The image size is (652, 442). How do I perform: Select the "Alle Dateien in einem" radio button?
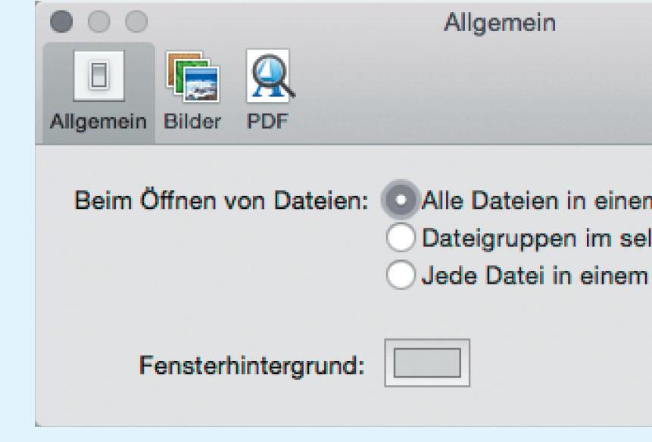(x=401, y=200)
